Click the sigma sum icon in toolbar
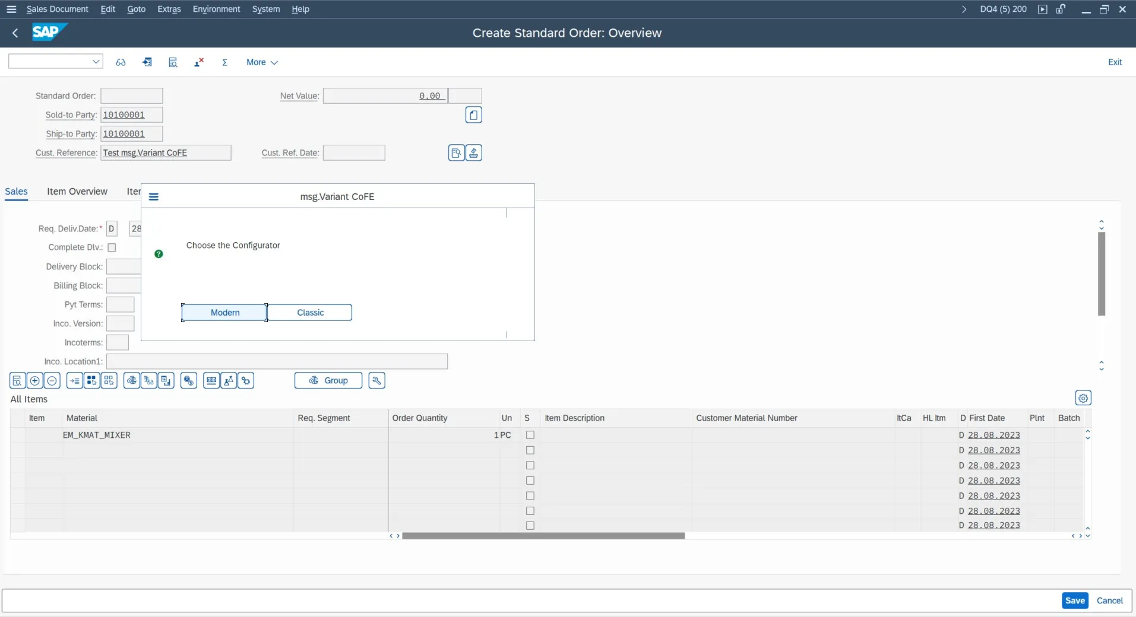Screen dimensions: 1136x617 pos(224,62)
